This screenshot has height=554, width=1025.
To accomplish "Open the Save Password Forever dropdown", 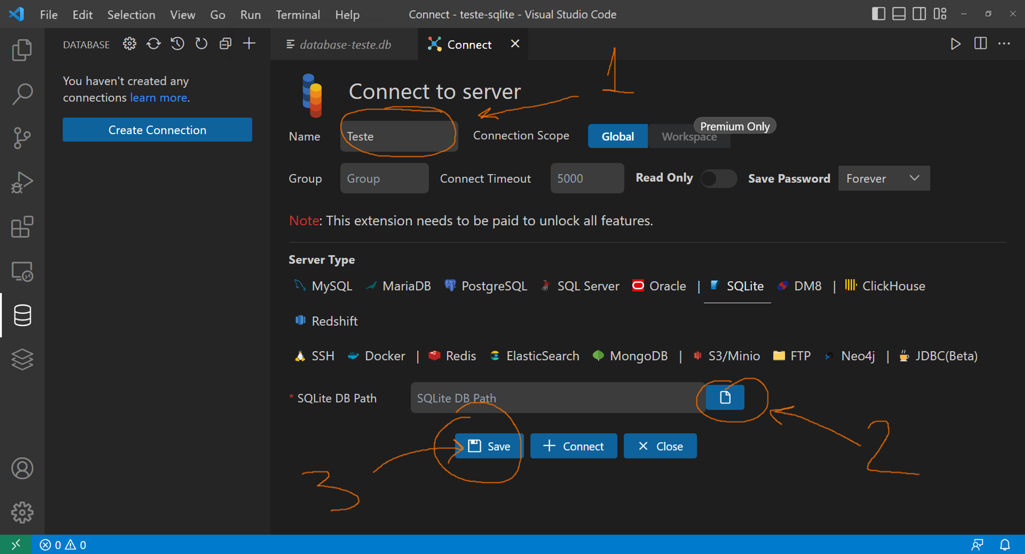I will [x=884, y=178].
